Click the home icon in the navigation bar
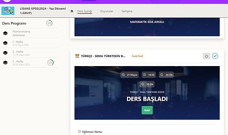This screenshot has width=228, height=135. [x=72, y=11]
